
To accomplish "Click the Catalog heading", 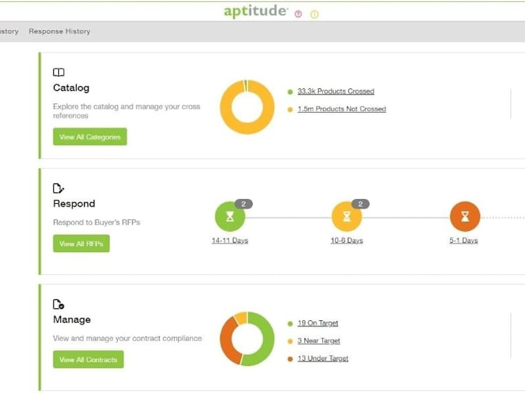I will pos(71,88).
